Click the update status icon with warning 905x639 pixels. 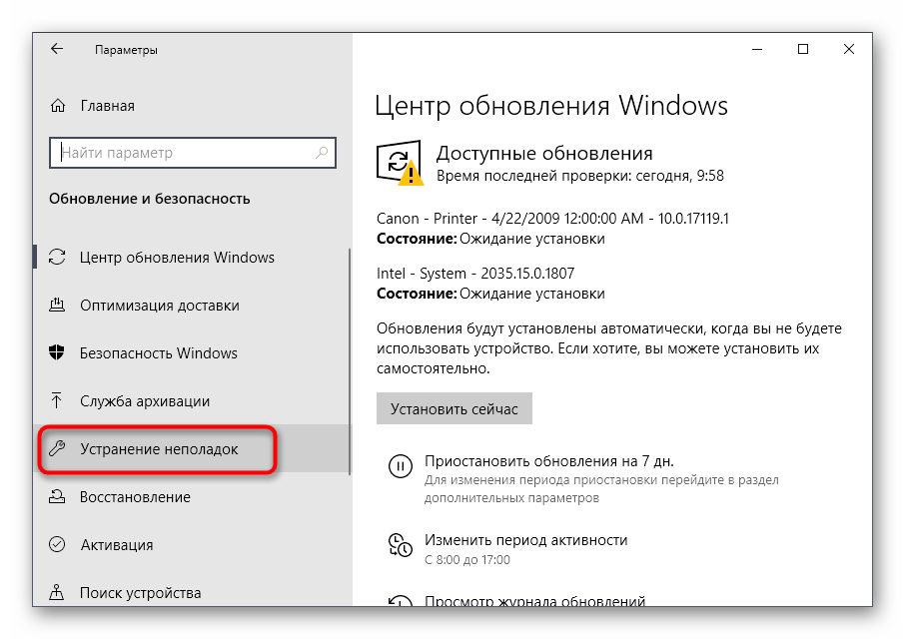point(400,163)
